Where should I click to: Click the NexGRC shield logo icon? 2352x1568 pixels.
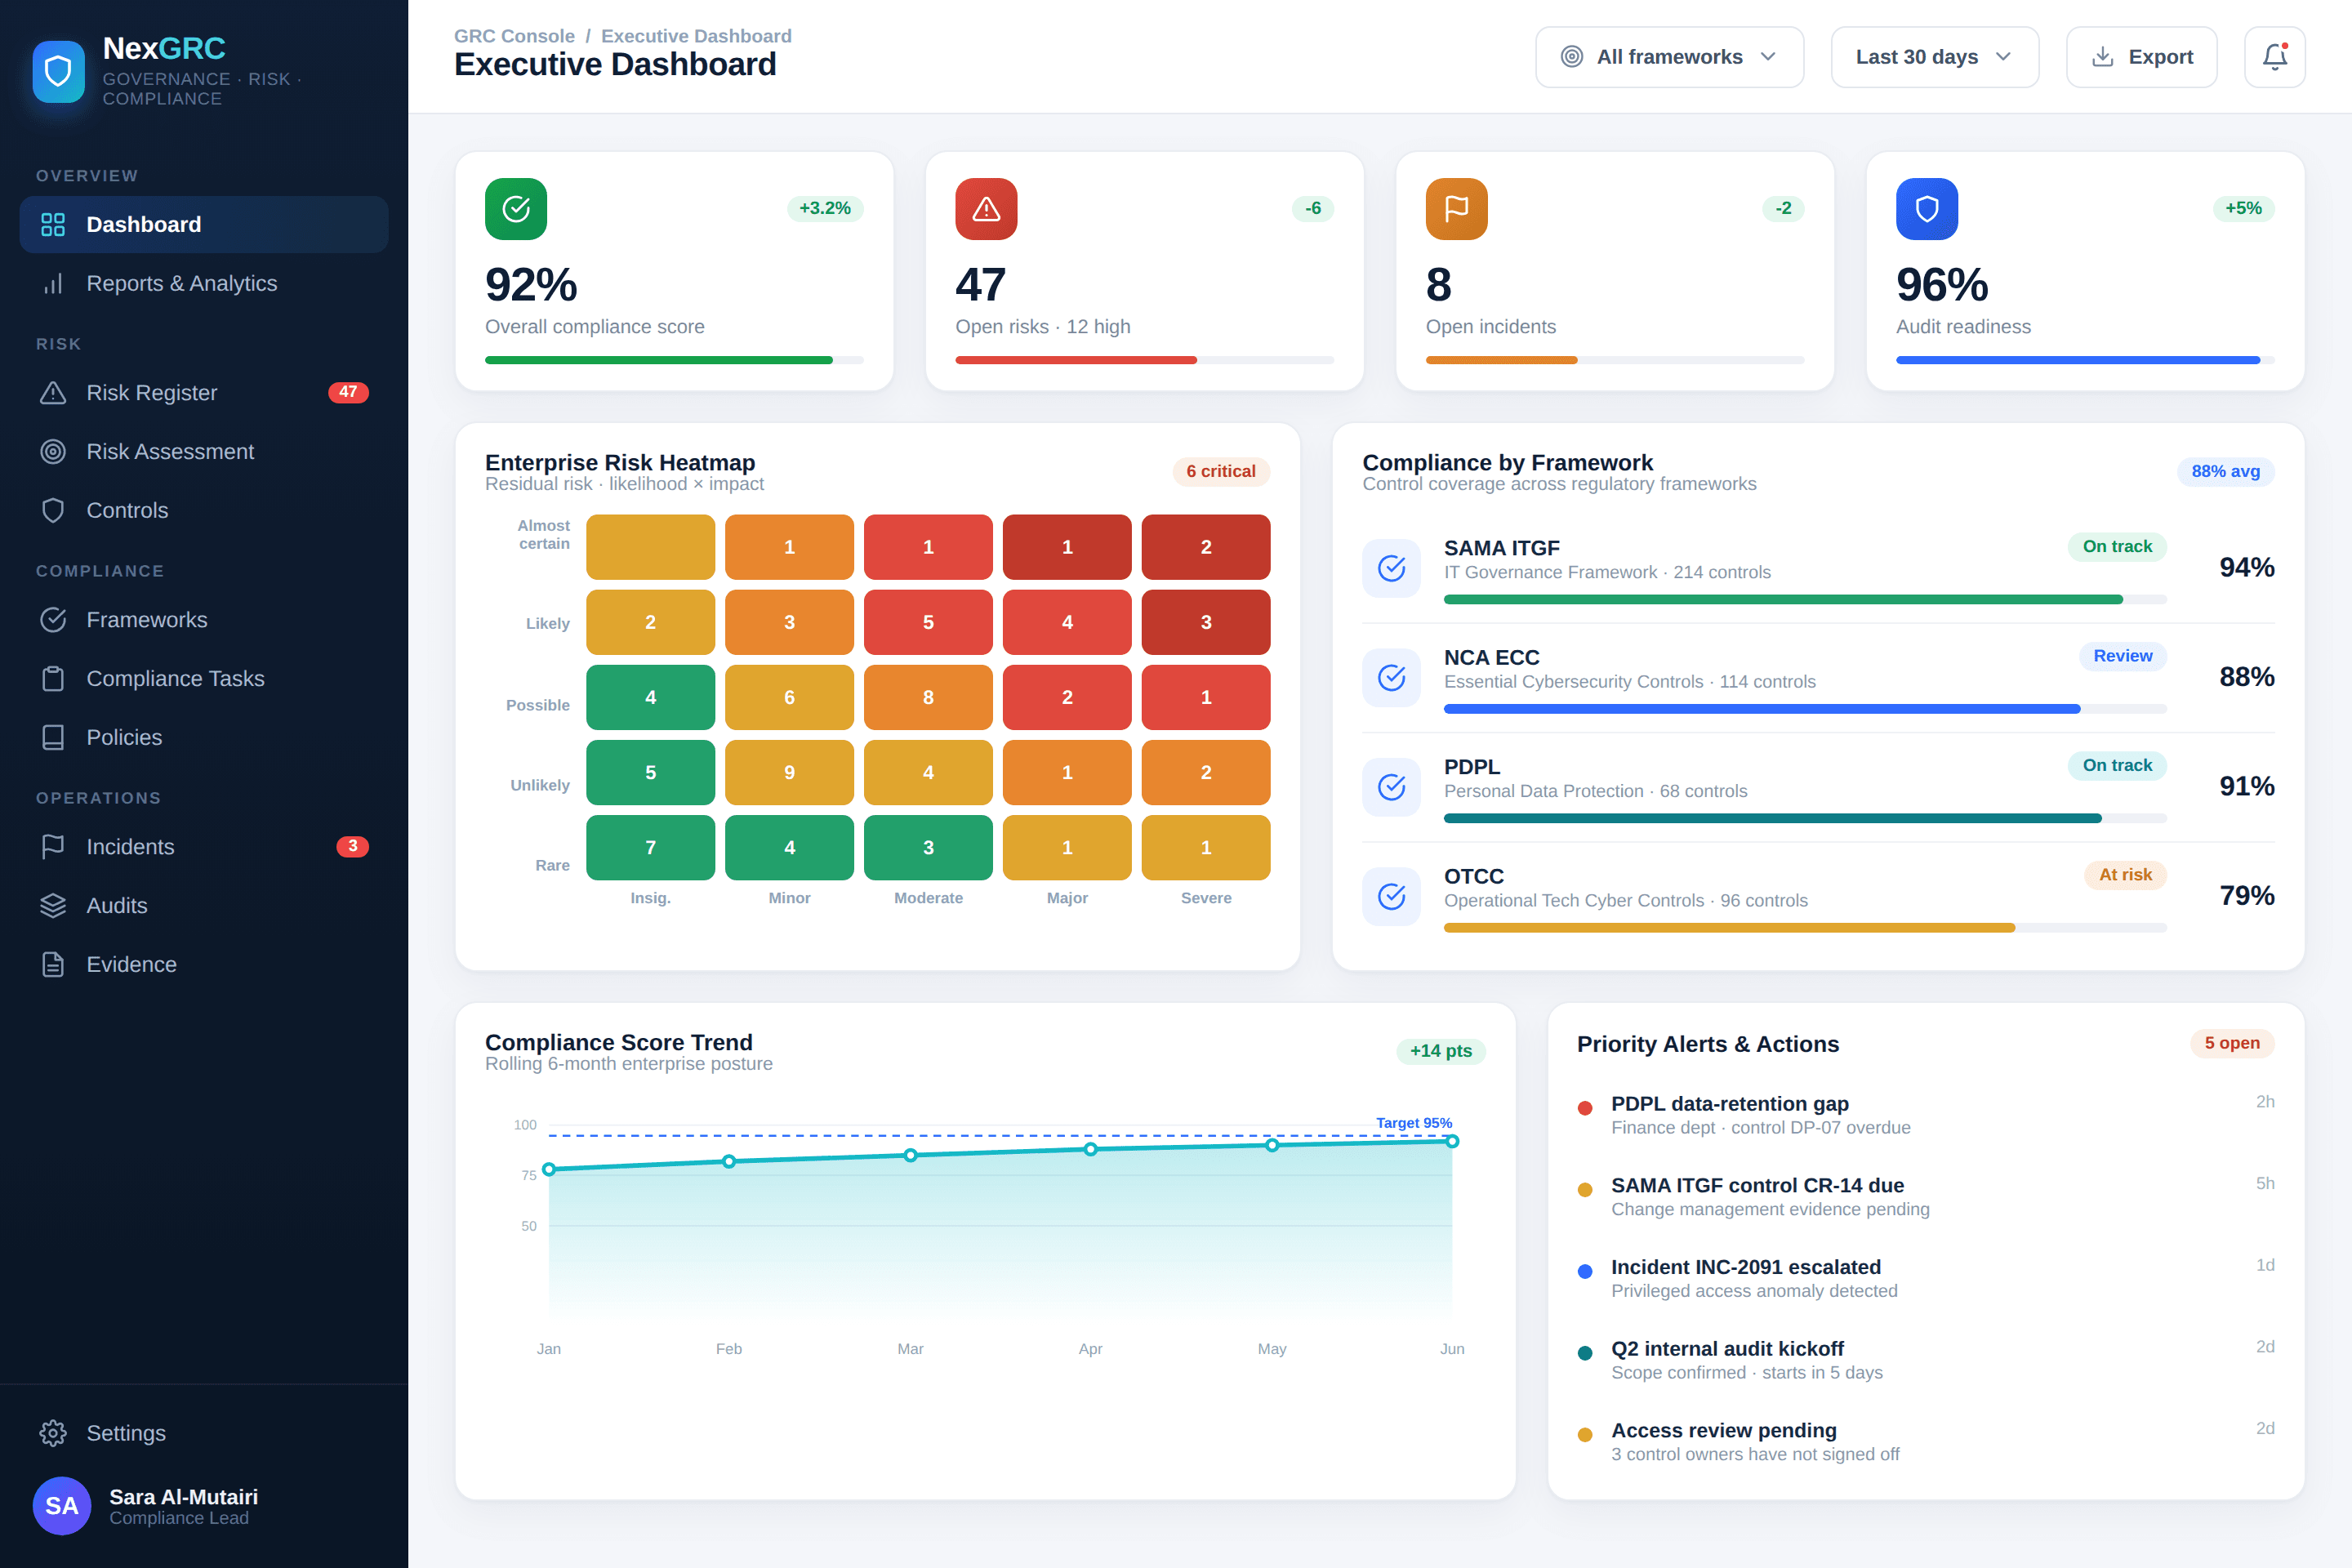(59, 72)
